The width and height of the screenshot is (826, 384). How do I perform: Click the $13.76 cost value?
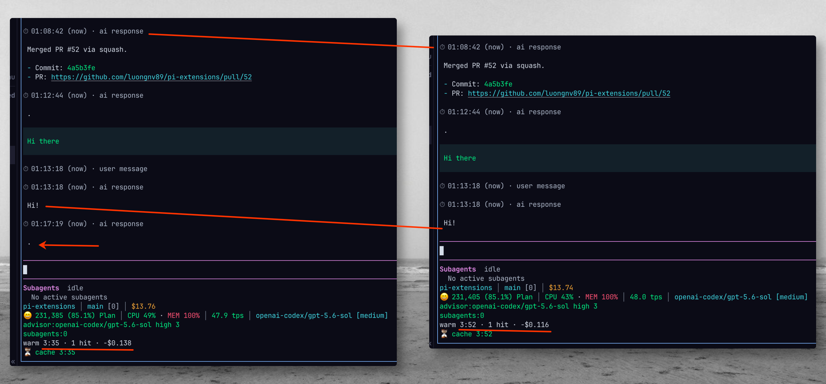[143, 306]
